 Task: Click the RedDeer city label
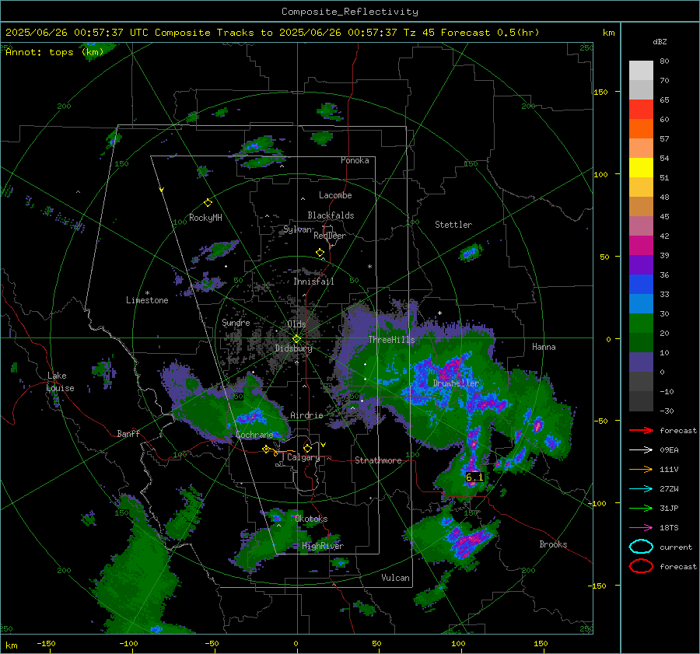pyautogui.click(x=330, y=236)
